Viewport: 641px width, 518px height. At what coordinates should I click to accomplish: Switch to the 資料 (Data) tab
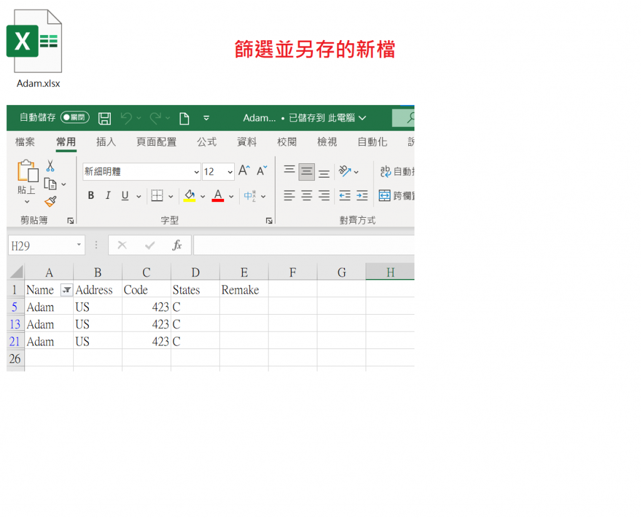[247, 142]
